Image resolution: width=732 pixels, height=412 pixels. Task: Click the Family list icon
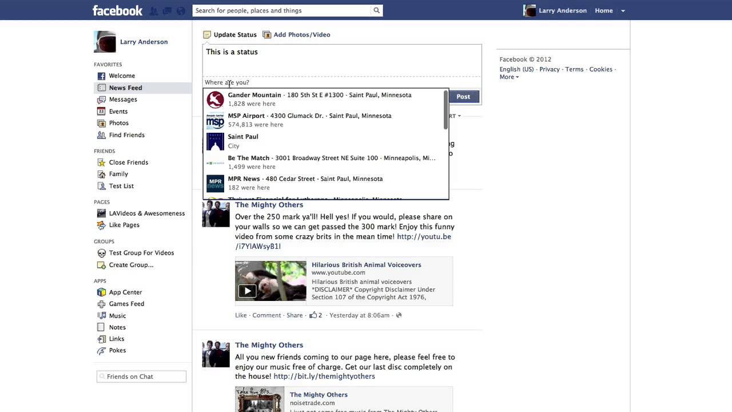click(101, 174)
